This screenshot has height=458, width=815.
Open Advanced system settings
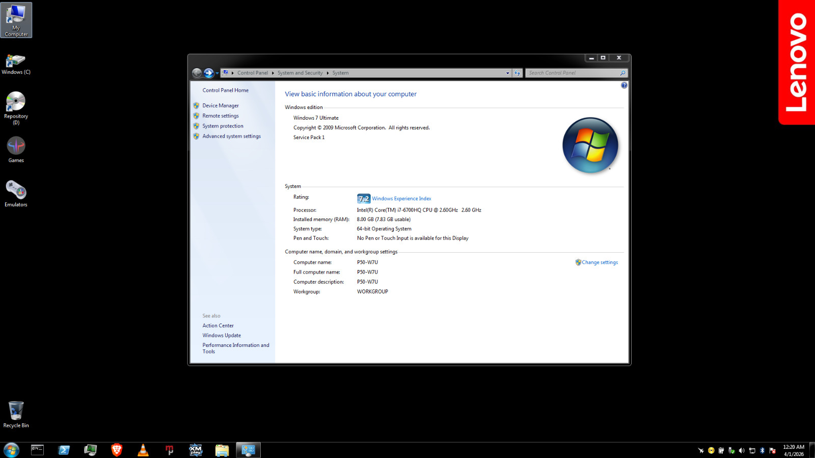coord(232,136)
